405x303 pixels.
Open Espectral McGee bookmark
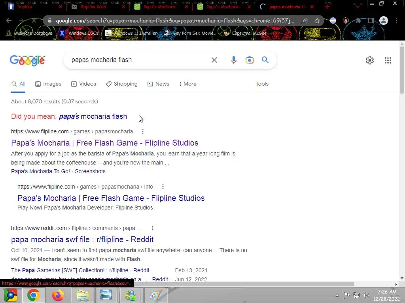click(245, 33)
